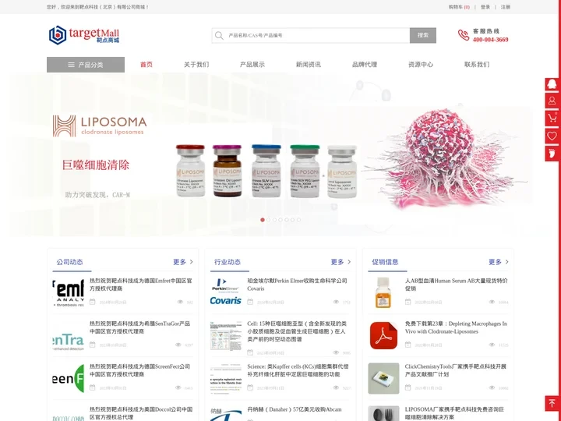561x421 pixels.
Task: Select the 公司动态 section tab
Action: (70, 262)
